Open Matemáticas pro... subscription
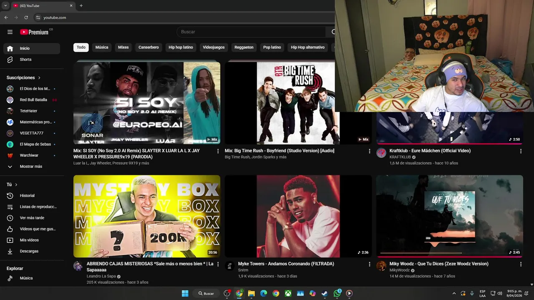This screenshot has height=300, width=534. tap(32, 122)
